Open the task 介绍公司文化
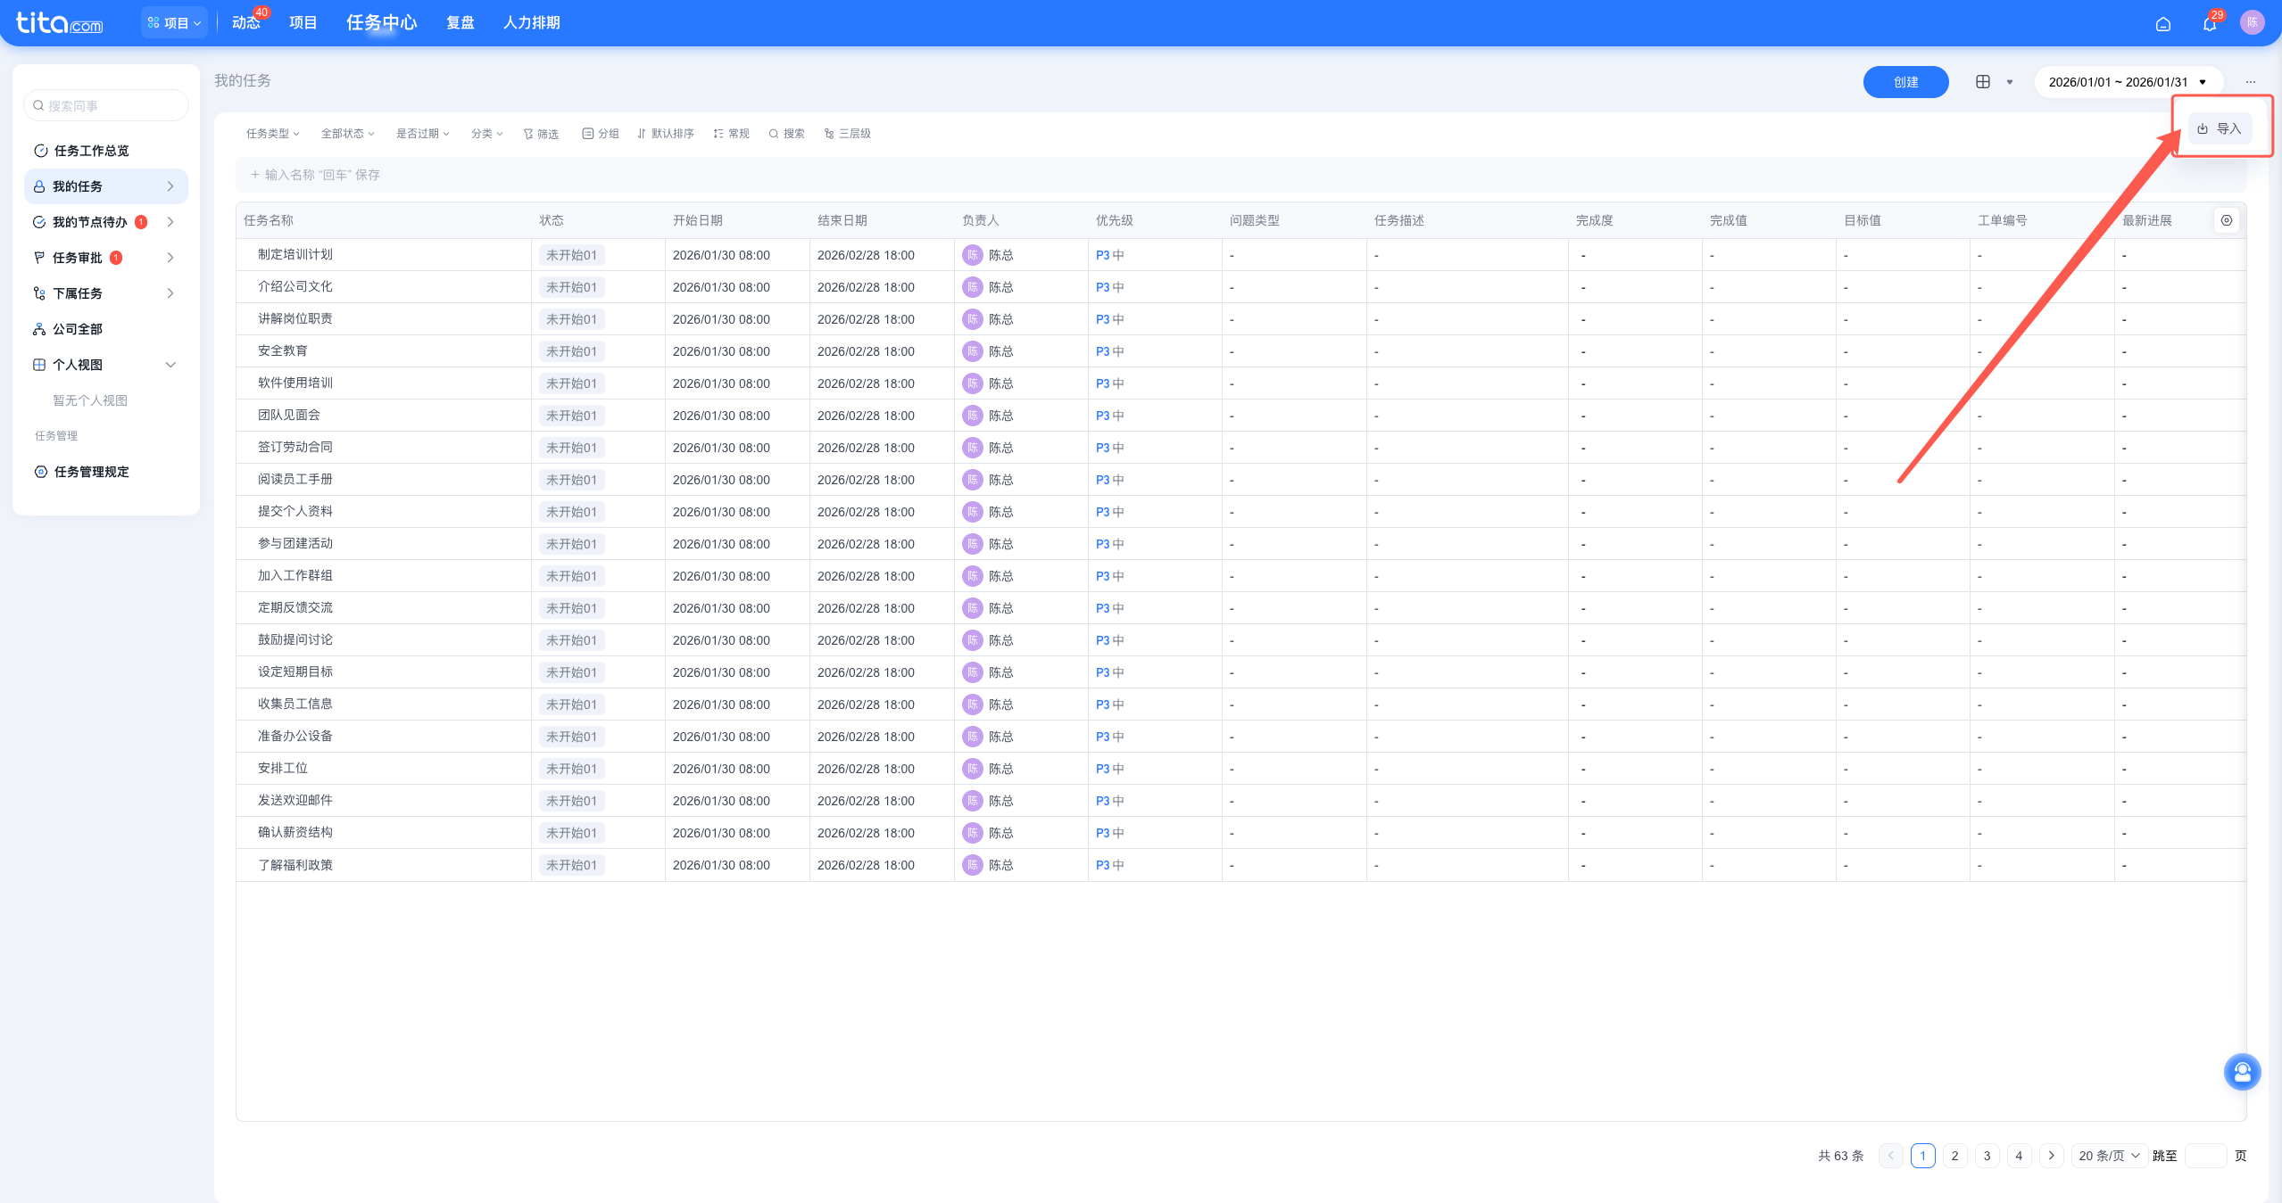2282x1203 pixels. coord(295,287)
